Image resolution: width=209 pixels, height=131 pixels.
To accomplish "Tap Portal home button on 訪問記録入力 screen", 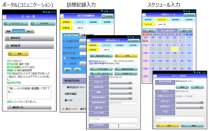I will coord(133,41).
